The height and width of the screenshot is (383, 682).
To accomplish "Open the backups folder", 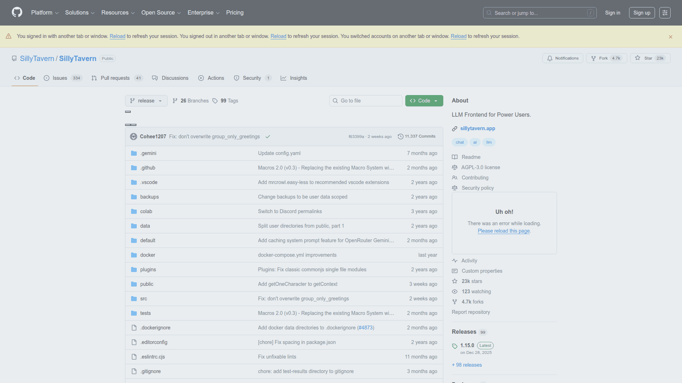I will tap(149, 197).
